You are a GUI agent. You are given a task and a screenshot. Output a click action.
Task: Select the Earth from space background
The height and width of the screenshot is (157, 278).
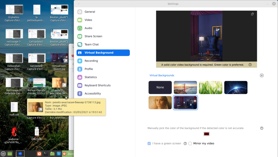point(236,87)
